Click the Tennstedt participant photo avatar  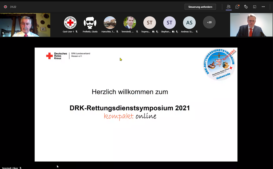pyautogui.click(x=130, y=22)
